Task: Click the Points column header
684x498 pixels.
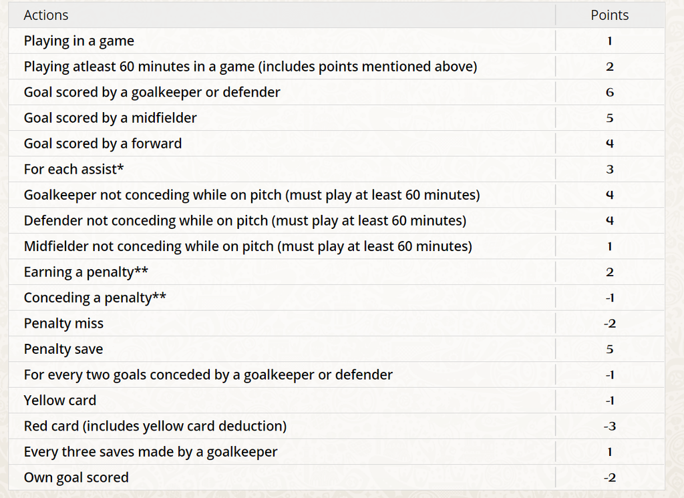Action: [609, 15]
